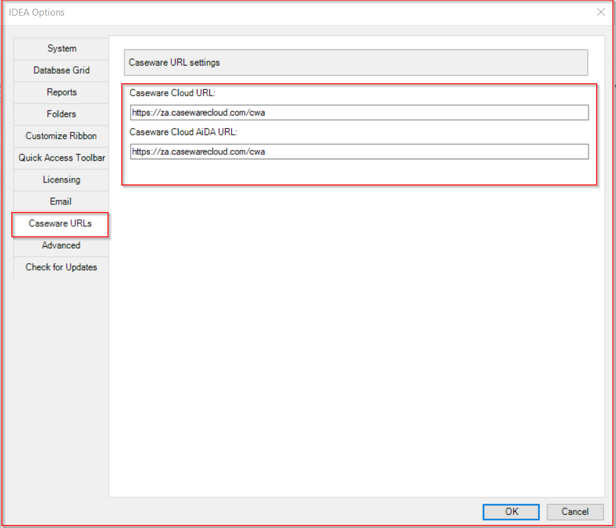Click the "Caseware Cloud URL:" label

(172, 93)
